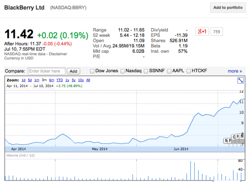This screenshot has height=182, width=248.
Task: Click the Mkt cap value 6.02B
Action: click(138, 51)
